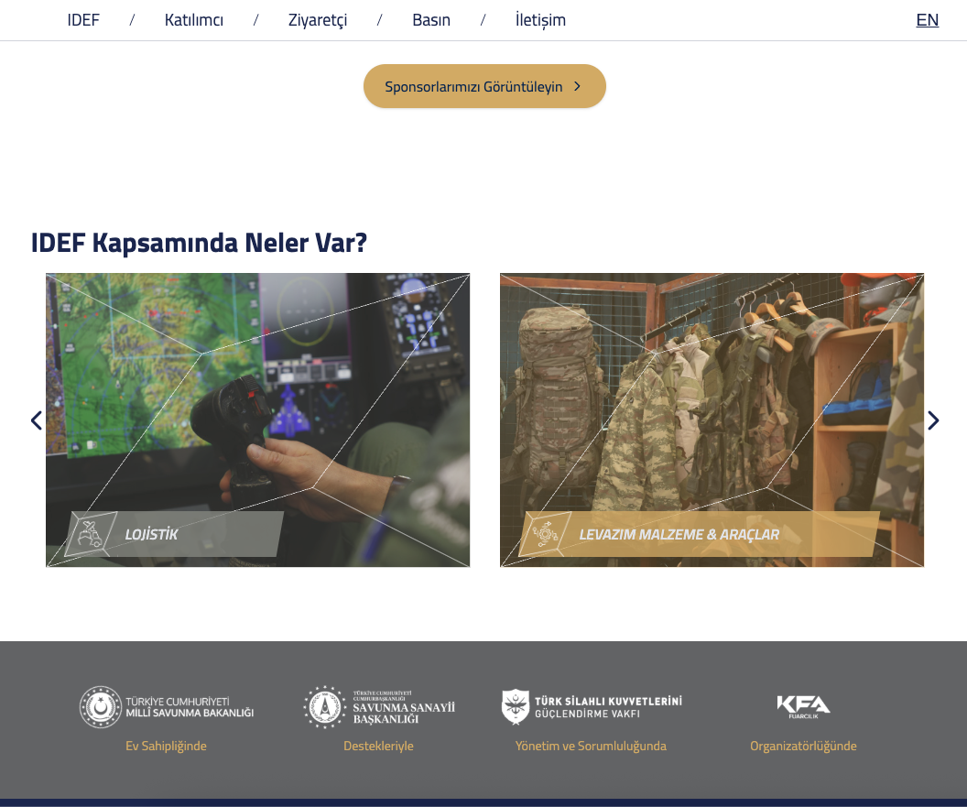Click the Lojistik category icon

coord(91,534)
